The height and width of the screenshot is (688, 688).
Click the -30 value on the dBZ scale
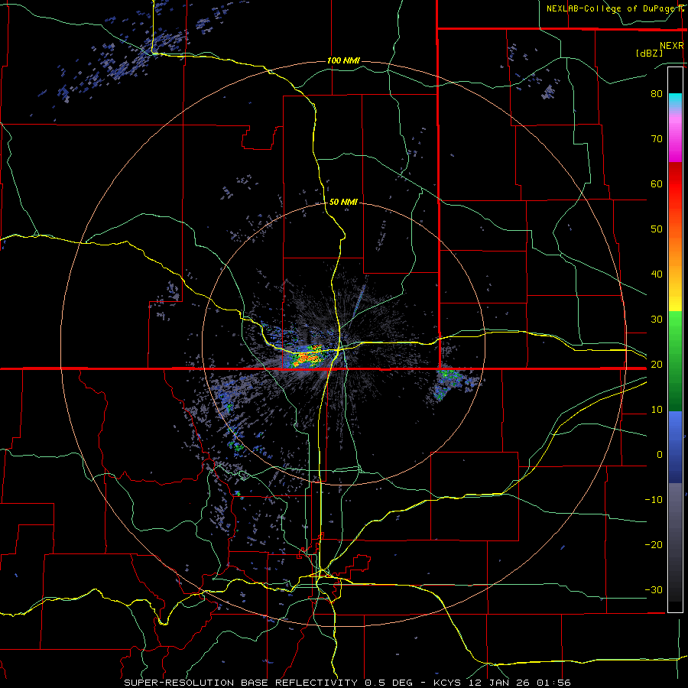pos(654,589)
